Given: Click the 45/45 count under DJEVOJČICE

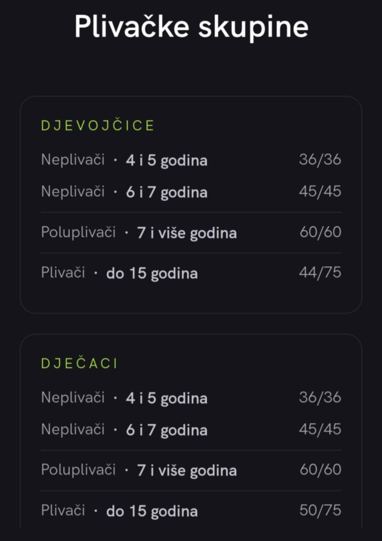Looking at the screenshot, I should 320,191.
